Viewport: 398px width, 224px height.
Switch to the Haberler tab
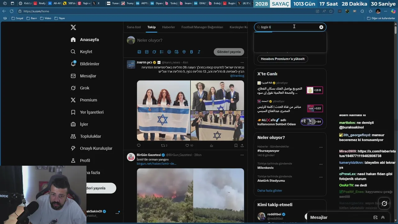click(x=169, y=27)
